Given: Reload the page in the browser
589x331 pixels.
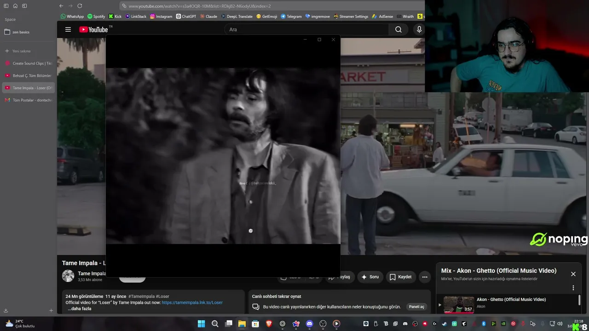Looking at the screenshot, I should (x=80, y=6).
